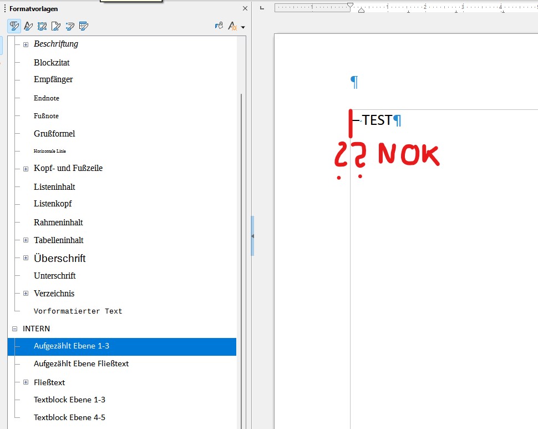Click first-line indent marker on ruler
This screenshot has height=429, width=538.
[350, 5]
